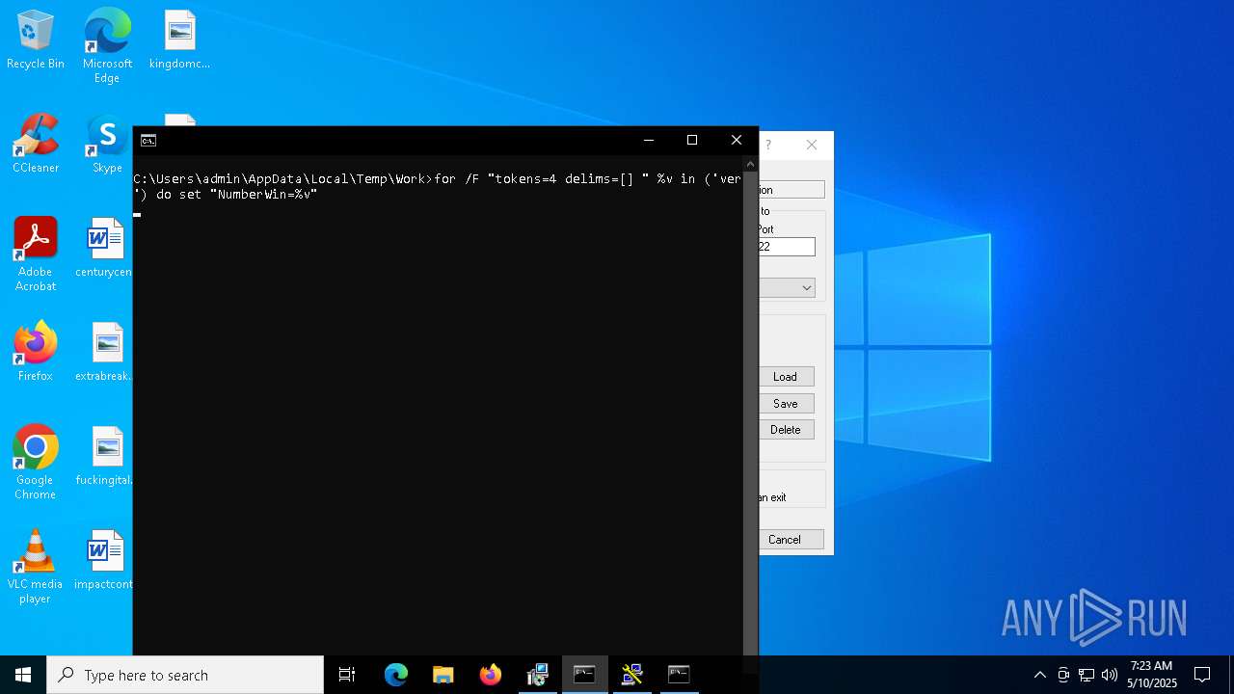Screen dimensions: 1234x694
Task: Open Adobe Acrobat desktop shortcut
Action: click(x=36, y=254)
